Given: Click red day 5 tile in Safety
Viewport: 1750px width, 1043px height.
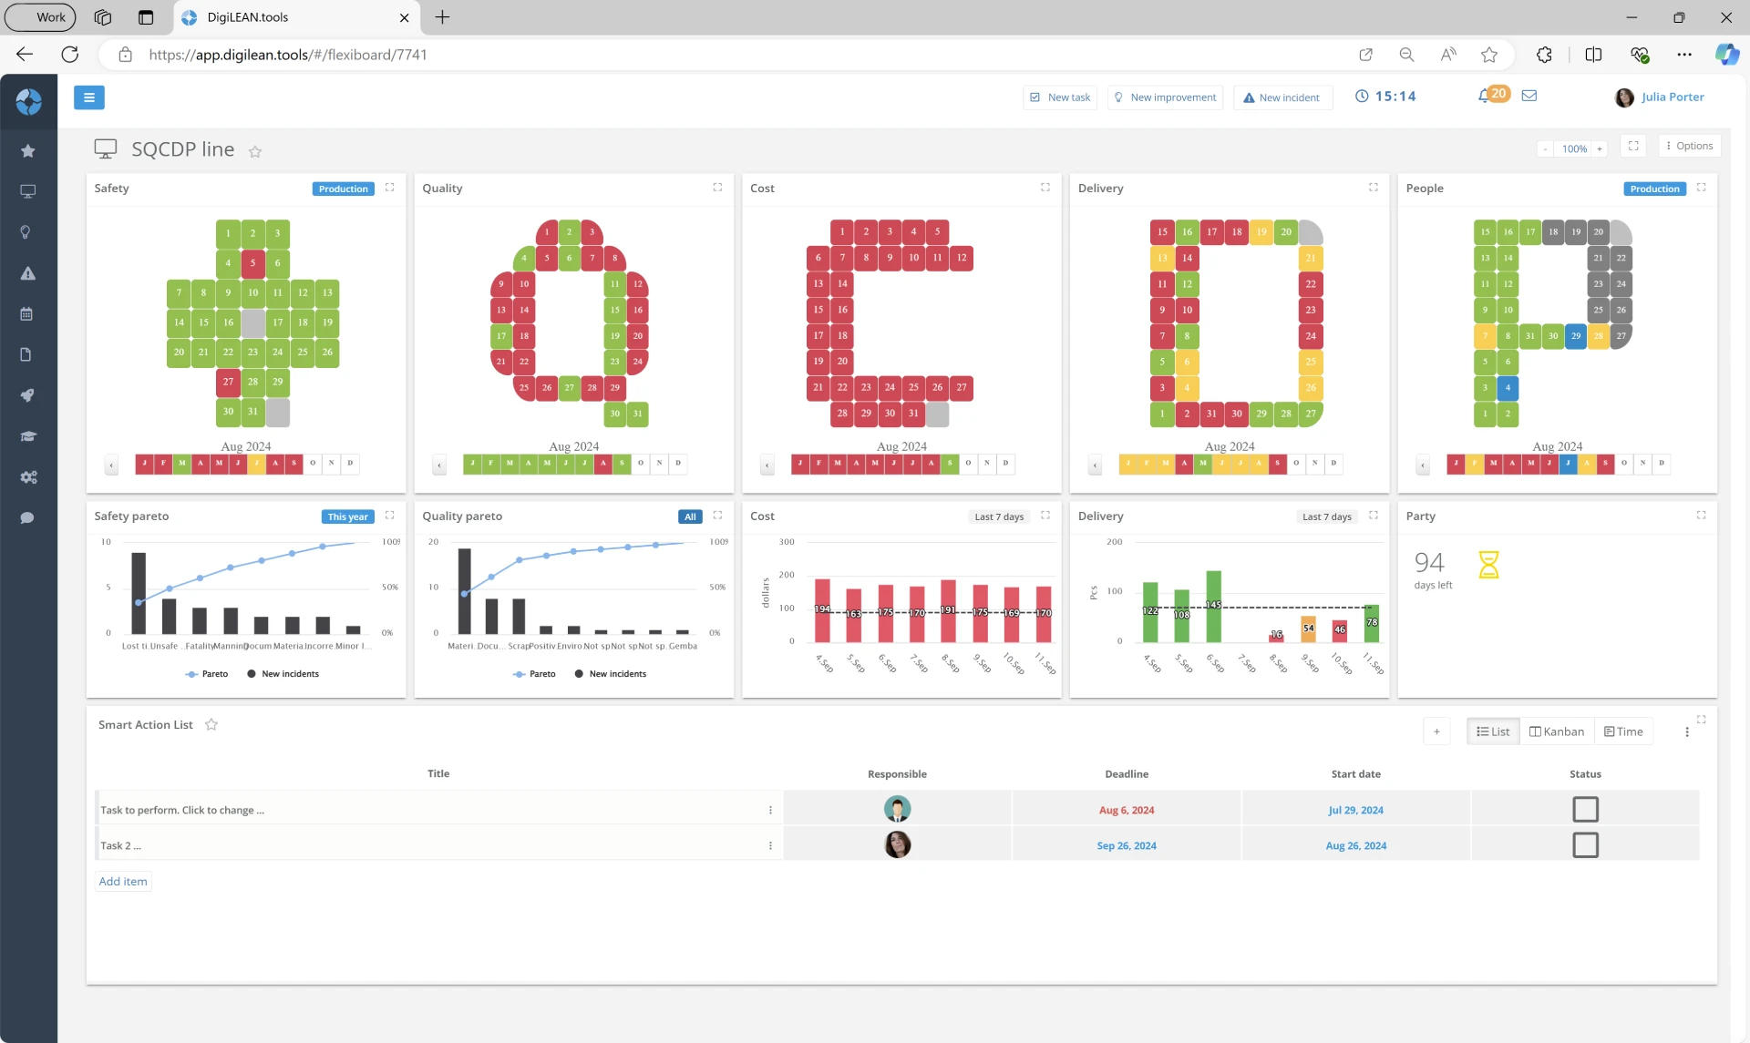Looking at the screenshot, I should coord(253,263).
